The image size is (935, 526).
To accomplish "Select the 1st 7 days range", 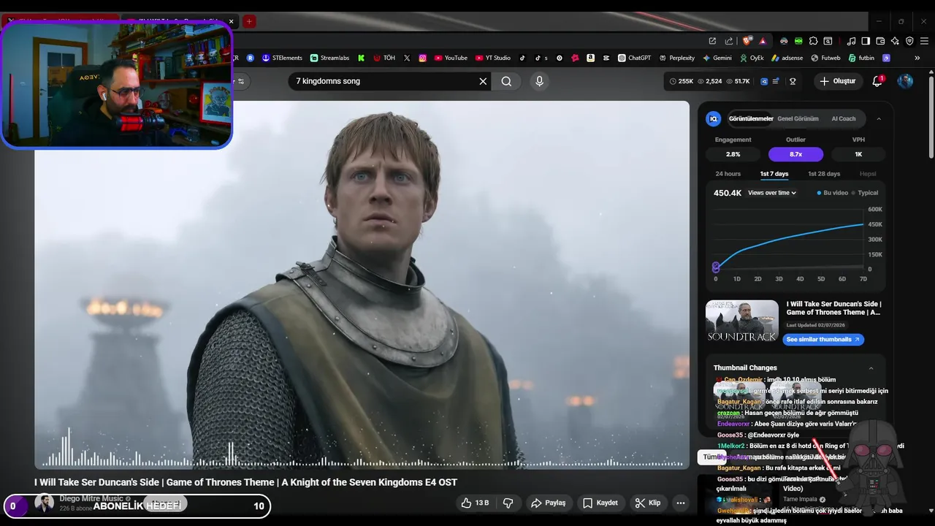I will 774,174.
